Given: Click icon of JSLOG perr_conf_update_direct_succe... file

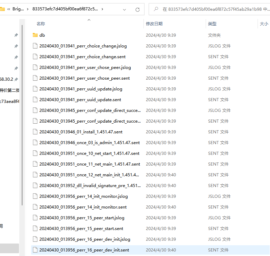Looking at the screenshot, I should point(35,110).
